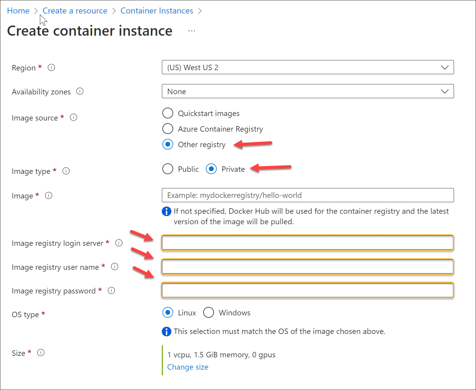Go to Home breadcrumb
The height and width of the screenshot is (390, 476).
pos(18,11)
